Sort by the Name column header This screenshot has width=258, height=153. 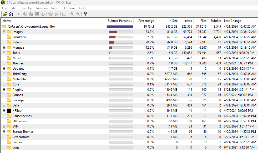(53, 21)
